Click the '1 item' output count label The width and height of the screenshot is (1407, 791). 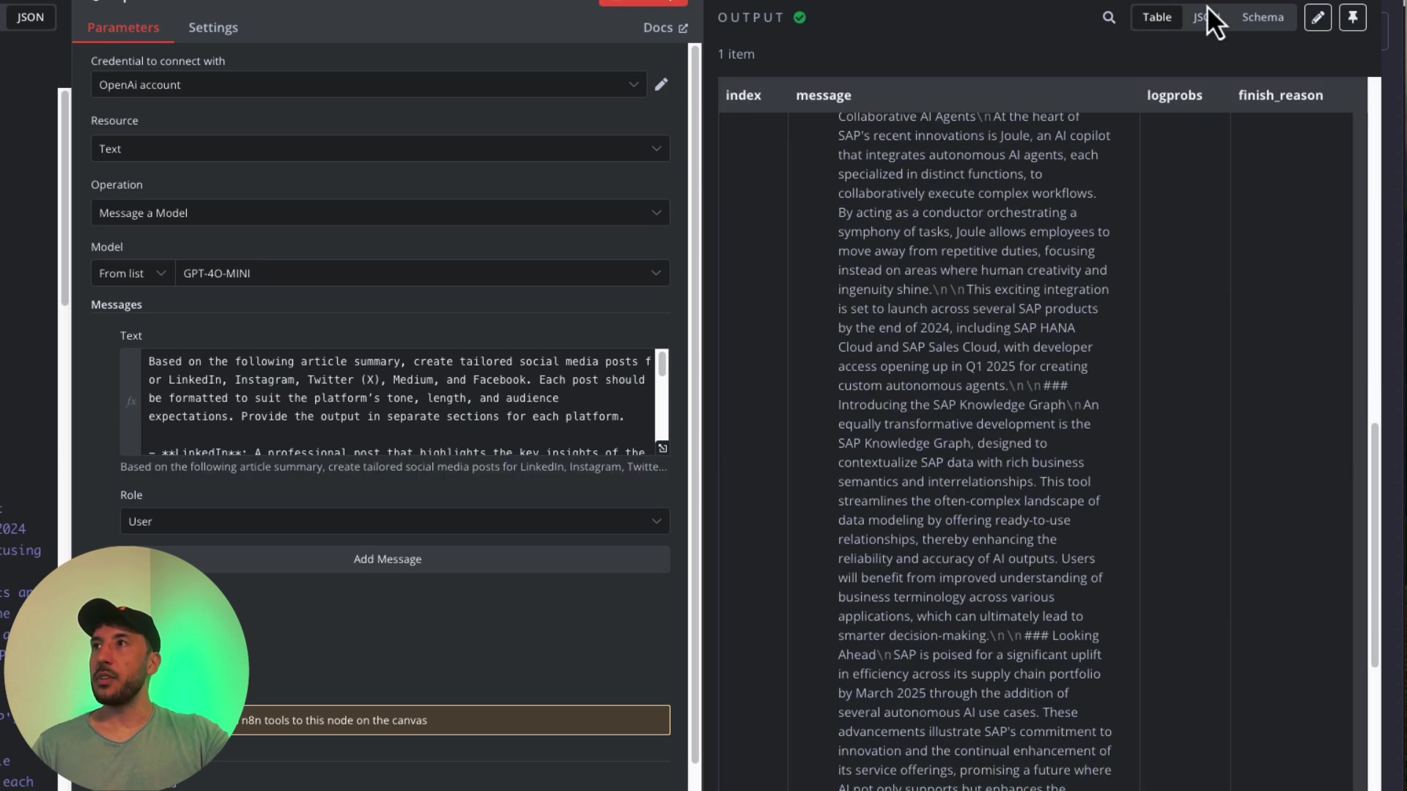[x=736, y=54]
